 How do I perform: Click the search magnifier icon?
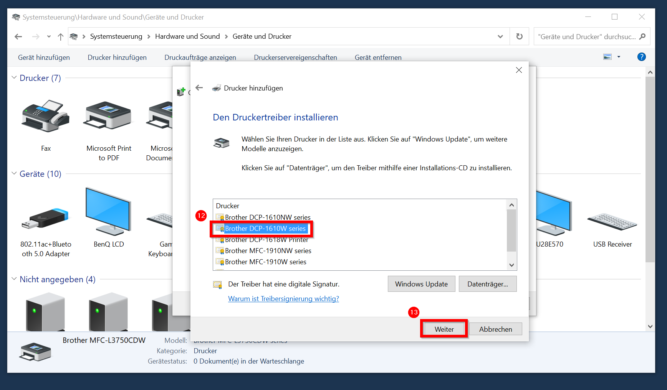pyautogui.click(x=642, y=36)
